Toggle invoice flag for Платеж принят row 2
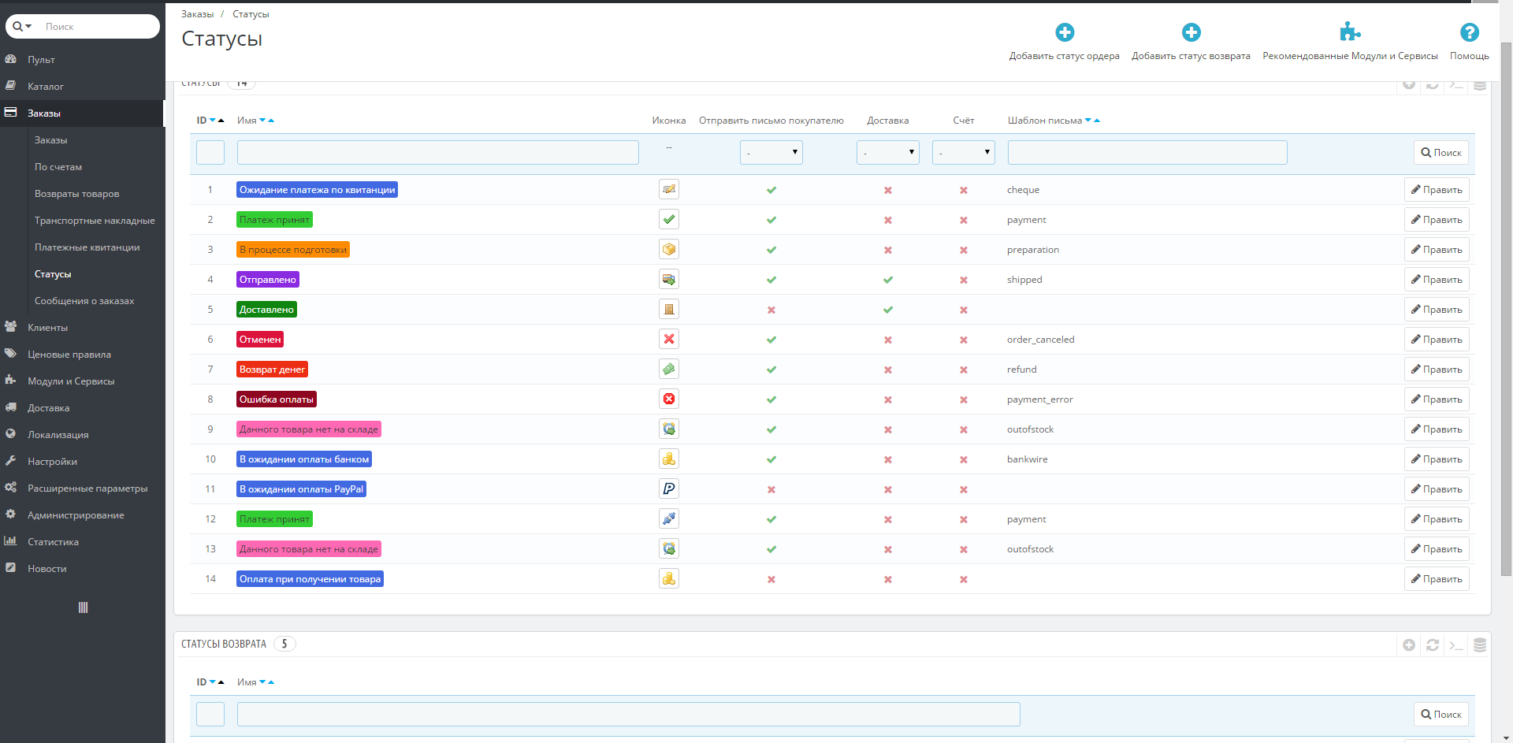This screenshot has width=1513, height=743. pyautogui.click(x=963, y=221)
